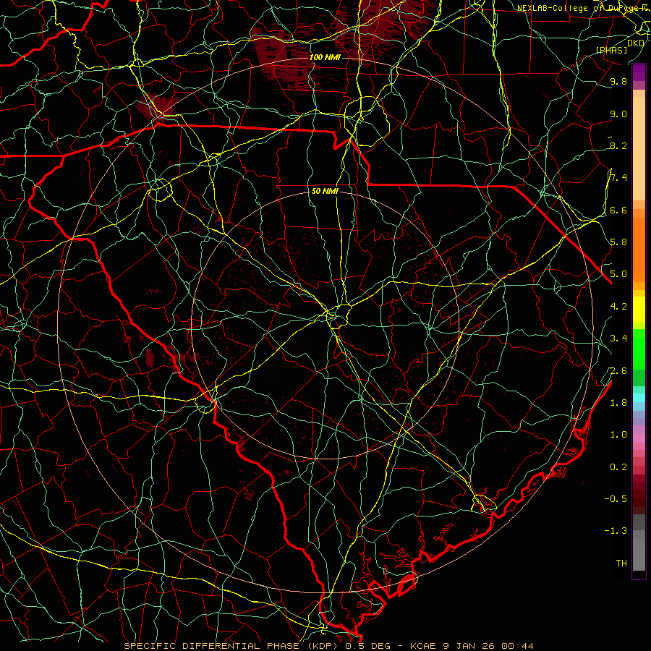
Task: Click the 5.8 value on the legend
Action: pos(618,242)
